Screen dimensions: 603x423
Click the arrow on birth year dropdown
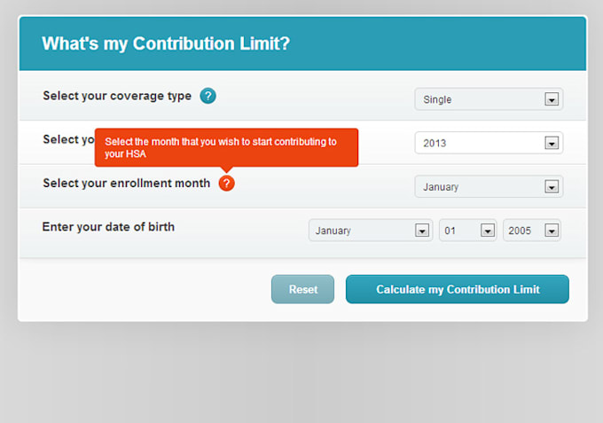coord(552,231)
